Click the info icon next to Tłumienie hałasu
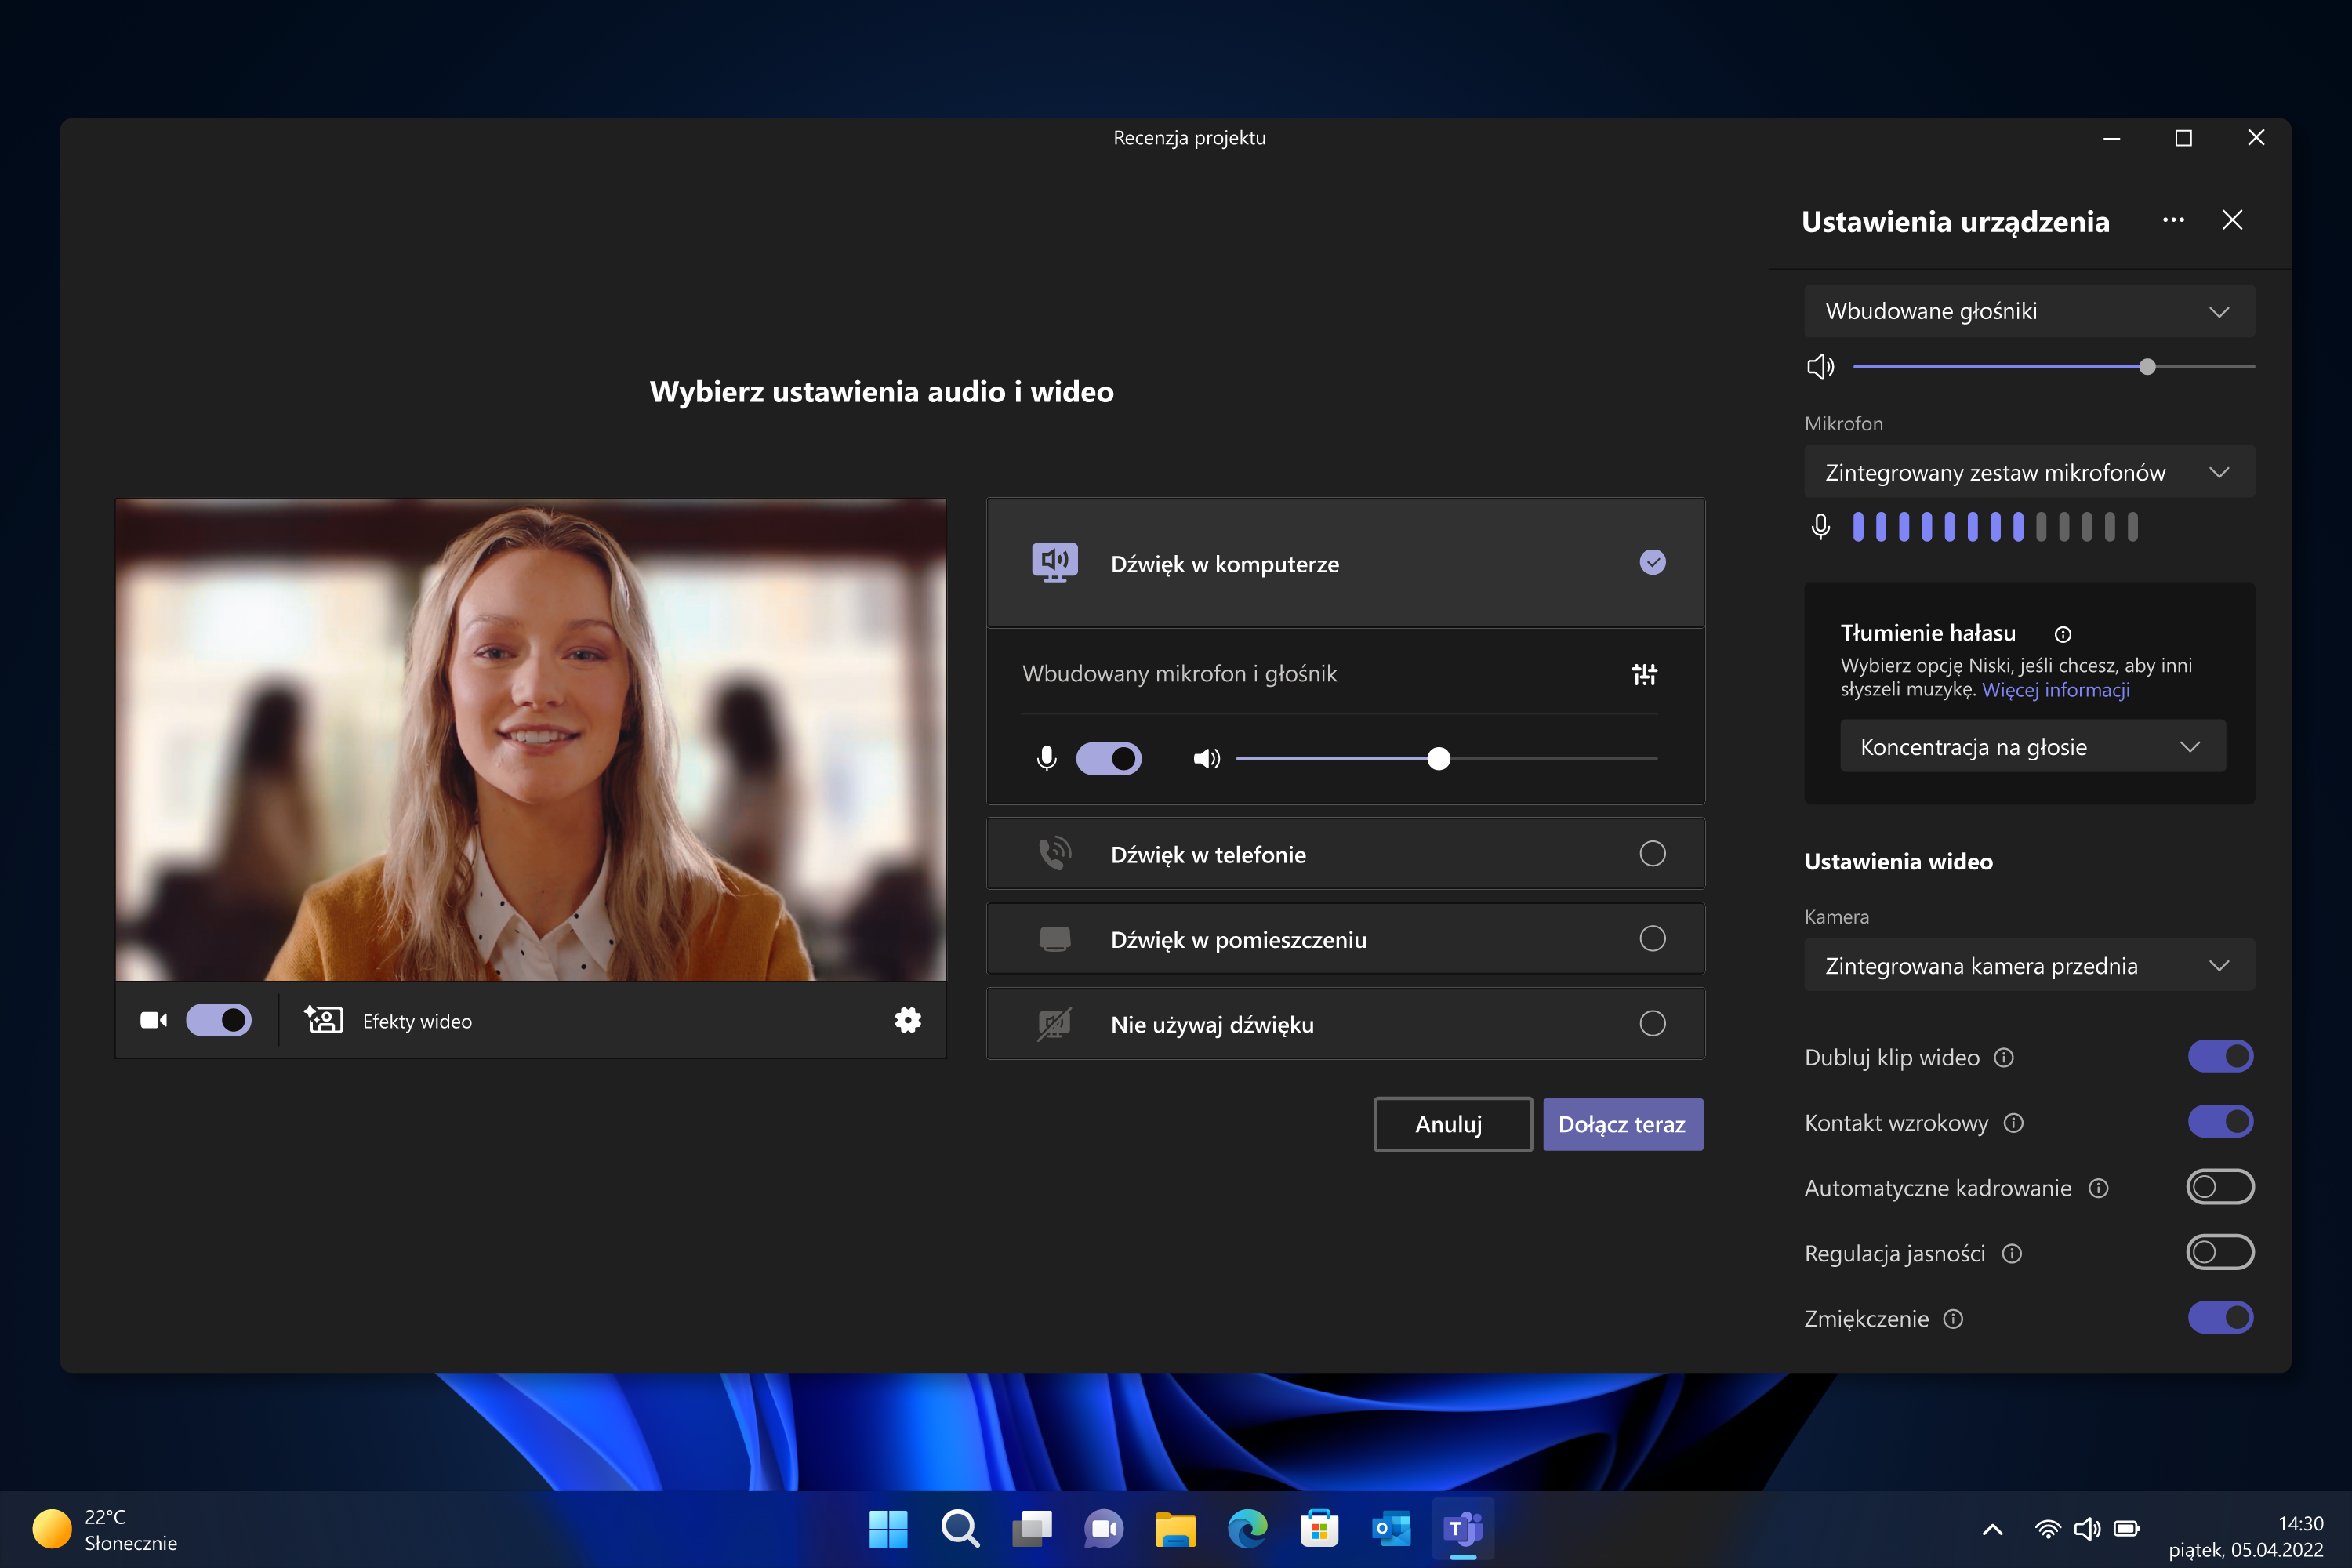This screenshot has width=2352, height=1568. point(2064,634)
